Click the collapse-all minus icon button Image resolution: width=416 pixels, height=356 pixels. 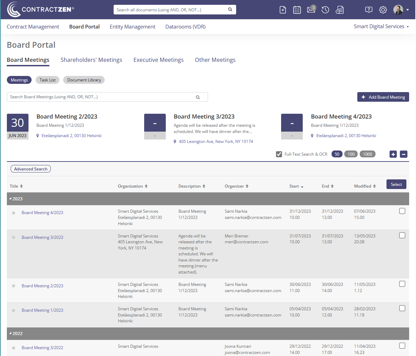tap(404, 154)
